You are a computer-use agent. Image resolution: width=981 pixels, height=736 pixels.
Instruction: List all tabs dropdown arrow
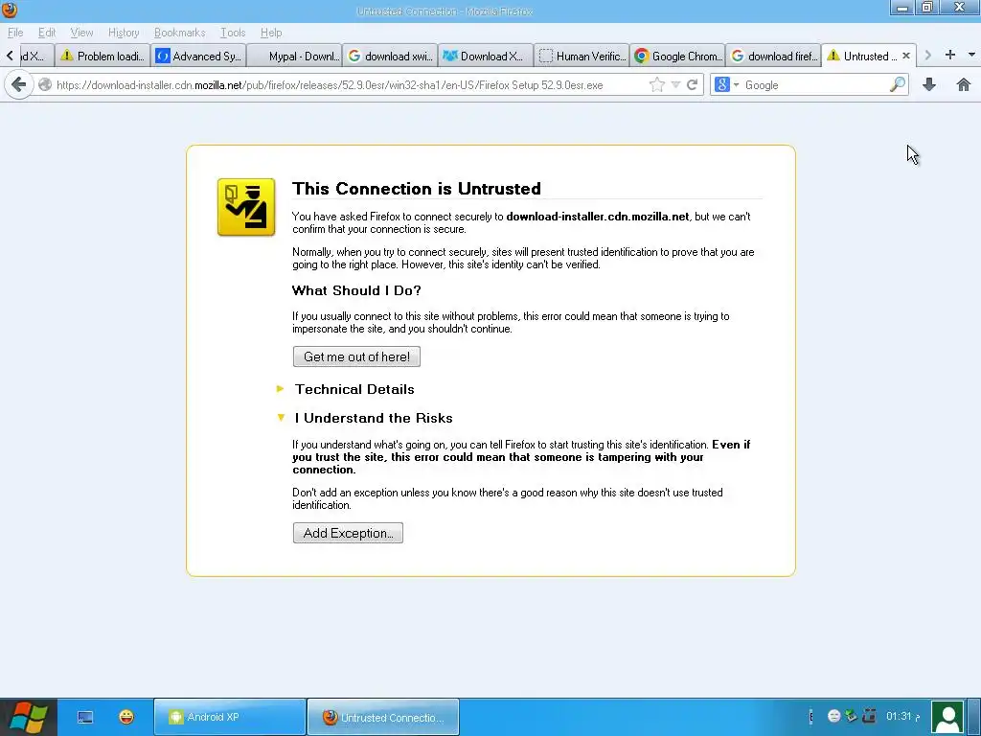pyautogui.click(x=971, y=55)
